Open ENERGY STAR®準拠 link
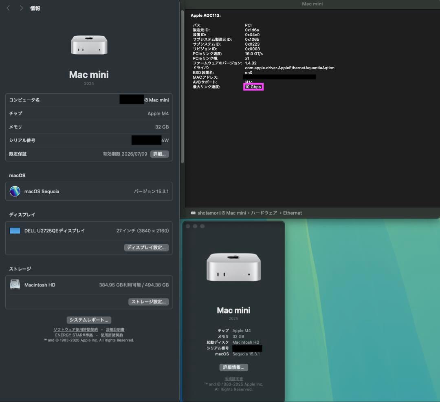Viewport: 440px width, 402px height. pyautogui.click(x=74, y=335)
